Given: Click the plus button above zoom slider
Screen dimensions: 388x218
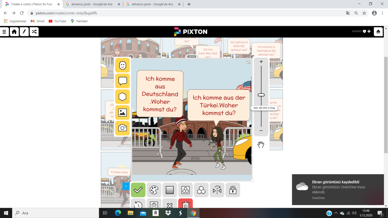Looking at the screenshot, I should (261, 61).
